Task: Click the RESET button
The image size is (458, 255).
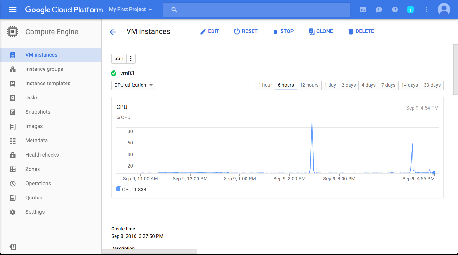Action: [246, 31]
